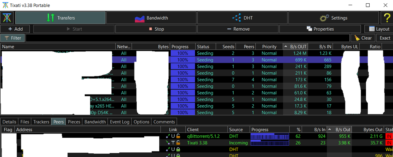The width and height of the screenshot is (393, 157).
Task: Click progress bar of the 8.29 K row
Action: 183,113
